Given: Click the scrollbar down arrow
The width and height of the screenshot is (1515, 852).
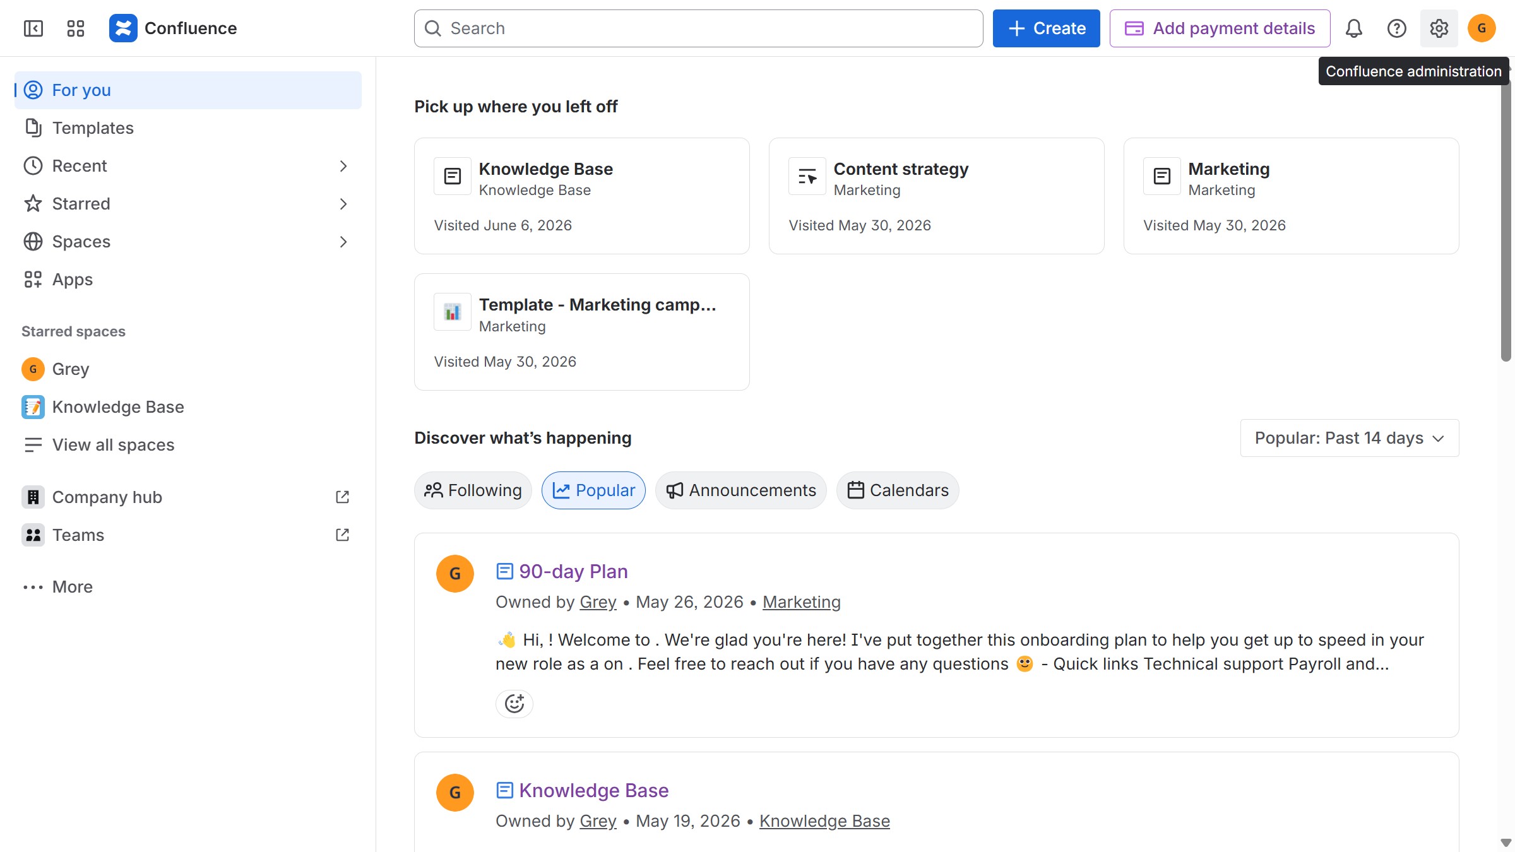Looking at the screenshot, I should tap(1506, 843).
